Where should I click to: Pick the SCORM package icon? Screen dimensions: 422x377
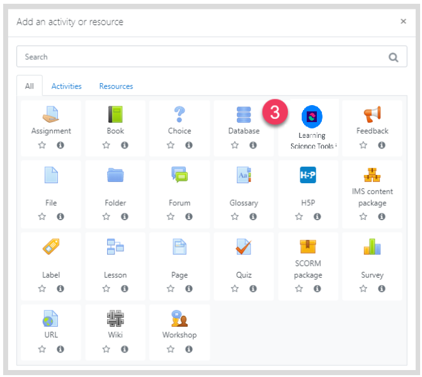tap(308, 247)
